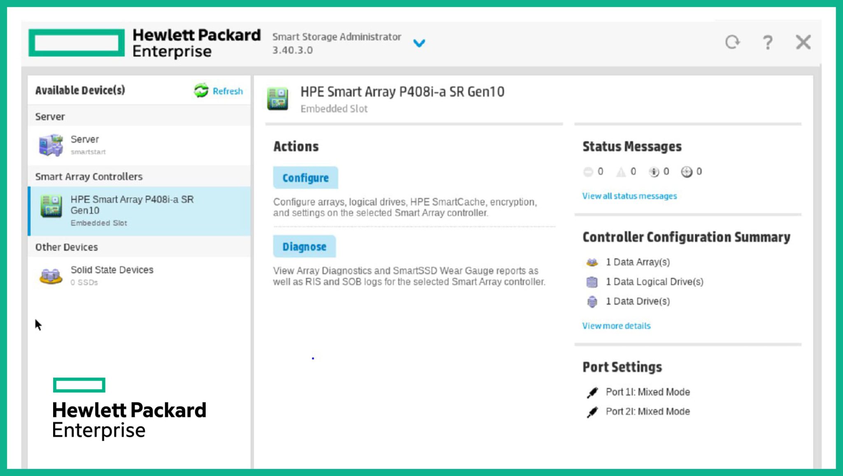Click the fourth status message count icon

[687, 172]
